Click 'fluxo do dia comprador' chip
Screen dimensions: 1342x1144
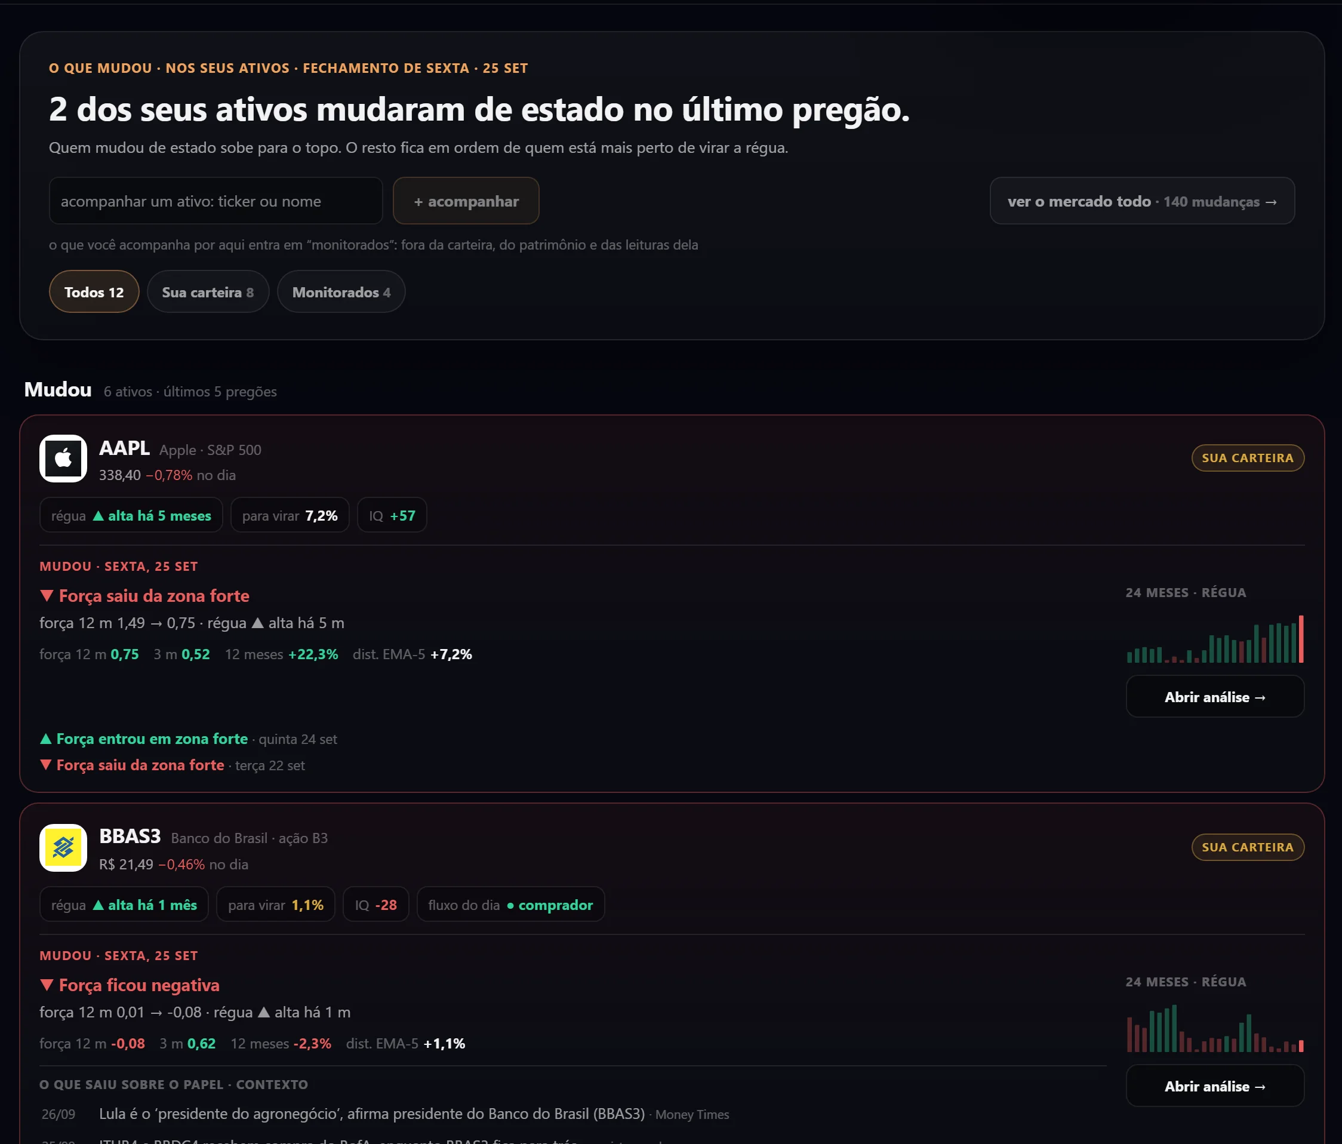[510, 905]
